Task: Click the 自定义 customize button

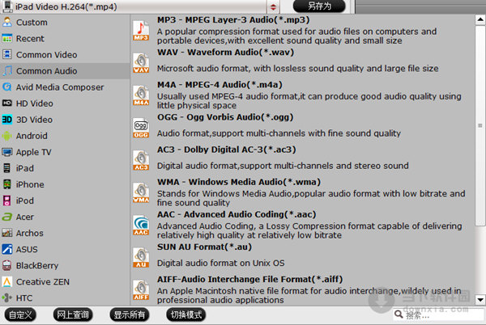Action: (x=20, y=314)
